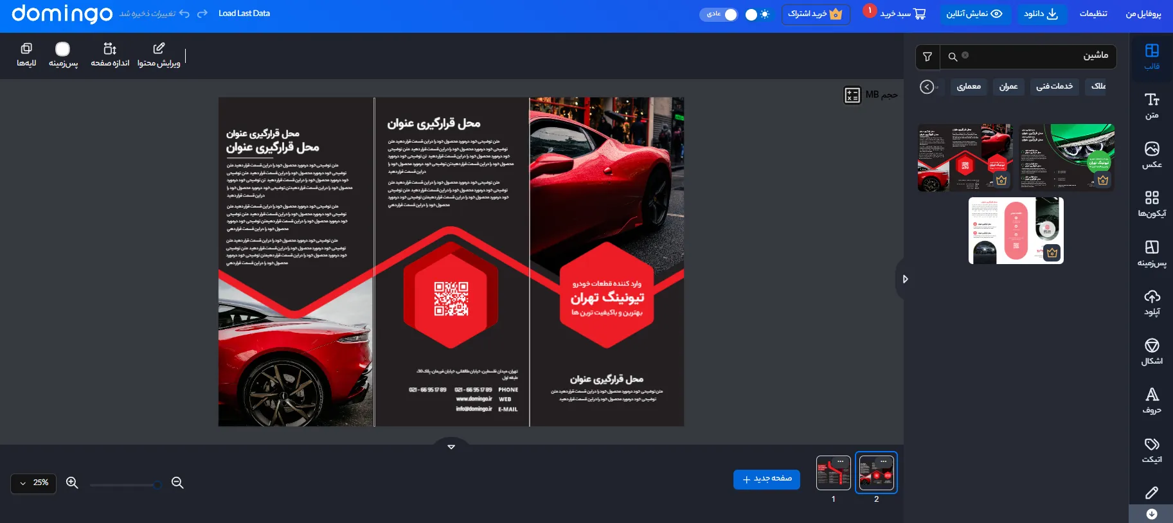This screenshot has width=1173, height=523.
Task: Collapse the bottom page bar chevron
Action: click(x=451, y=447)
